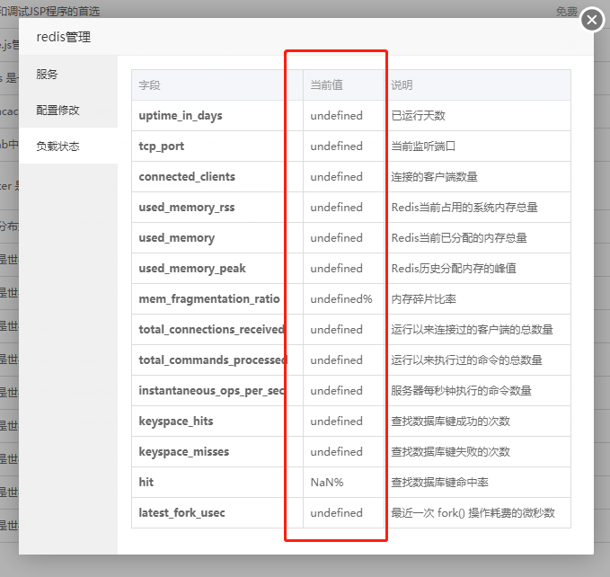This screenshot has height=577, width=610.
Task: Click the NaN% value in hit row
Action: point(327,483)
